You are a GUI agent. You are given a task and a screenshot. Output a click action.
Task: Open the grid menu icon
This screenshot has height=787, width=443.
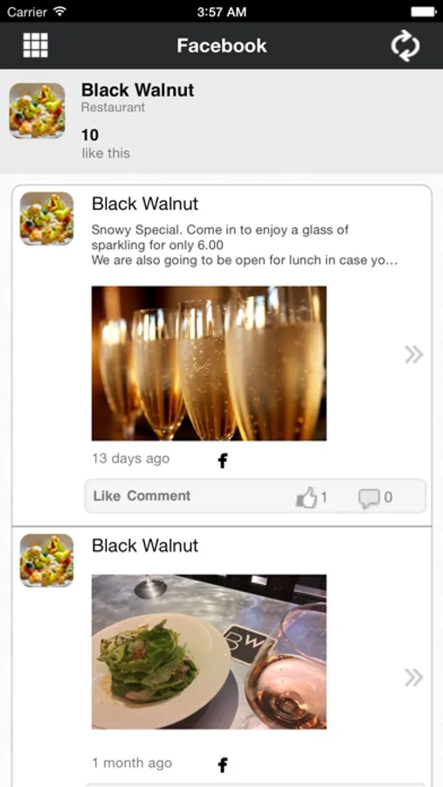tap(36, 45)
